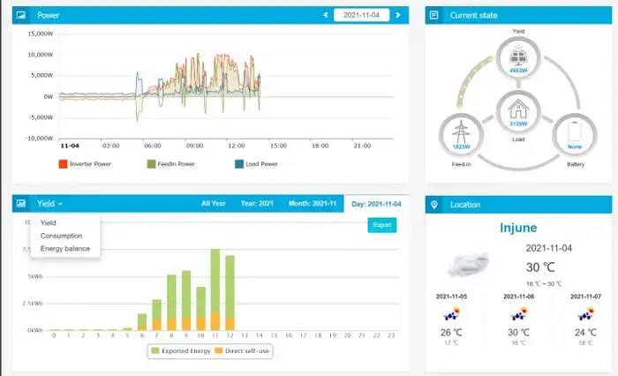
Task: Click the Location pin icon
Action: pos(433,205)
